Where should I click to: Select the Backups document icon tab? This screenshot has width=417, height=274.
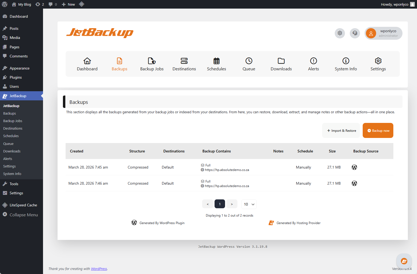(119, 61)
